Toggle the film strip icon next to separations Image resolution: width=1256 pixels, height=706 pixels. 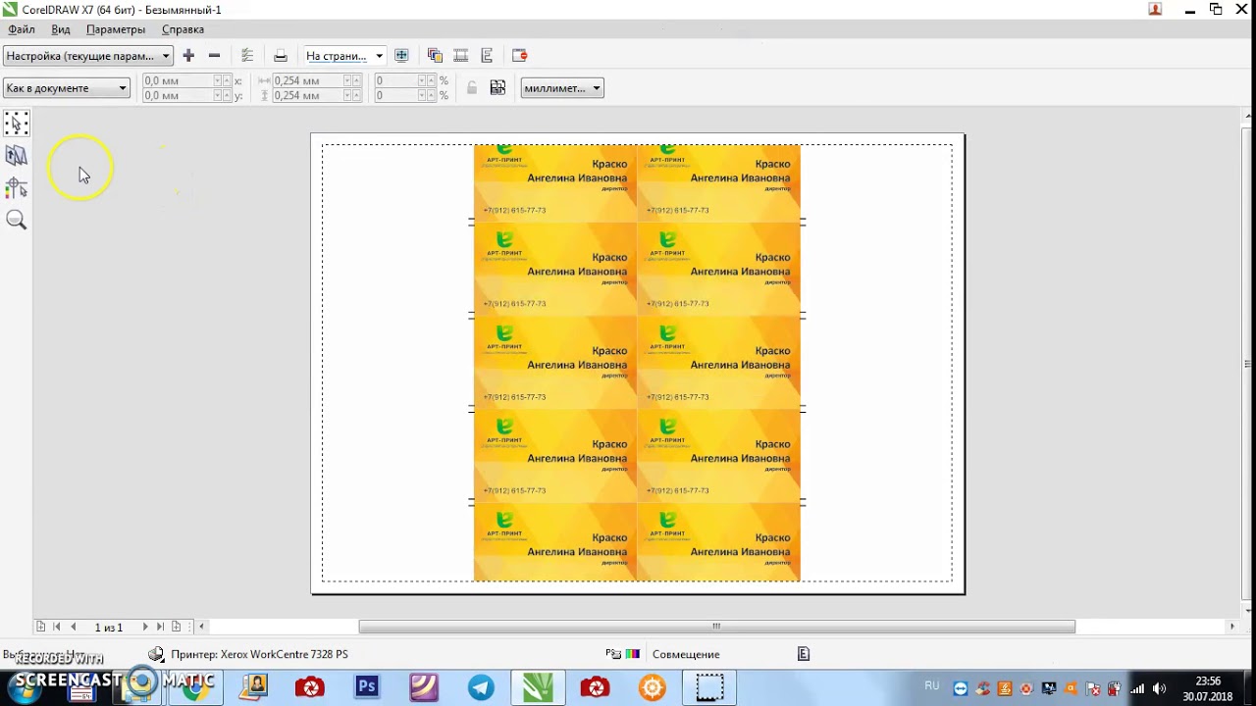pos(461,56)
